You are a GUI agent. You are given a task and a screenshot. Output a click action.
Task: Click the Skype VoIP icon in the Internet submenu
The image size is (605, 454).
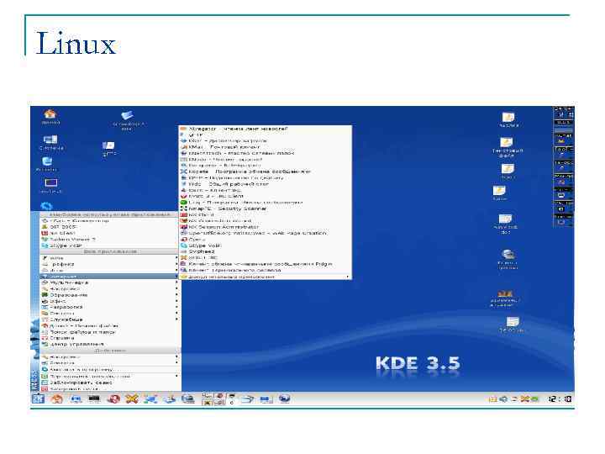184,245
